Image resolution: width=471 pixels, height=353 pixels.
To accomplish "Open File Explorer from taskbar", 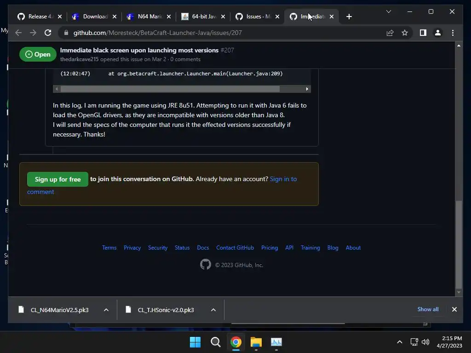I will 256,342.
